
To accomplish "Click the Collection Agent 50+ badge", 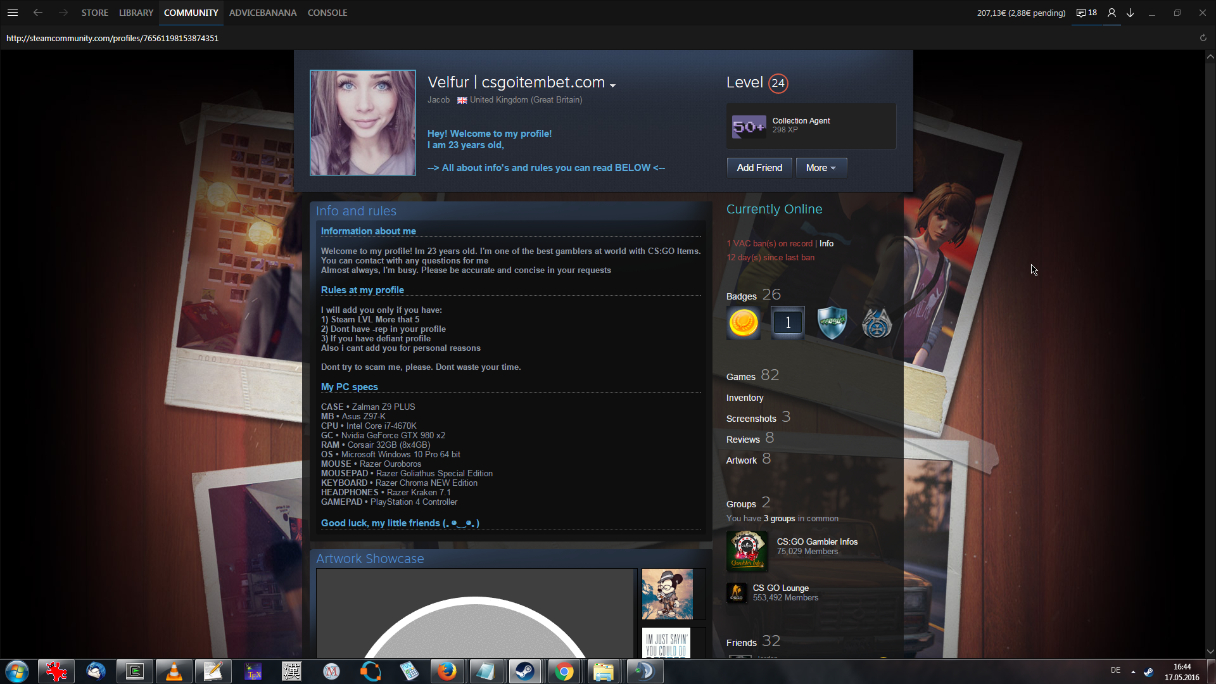I will point(749,126).
